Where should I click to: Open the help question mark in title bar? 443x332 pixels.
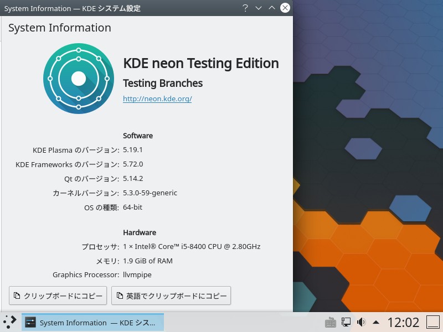click(x=245, y=8)
